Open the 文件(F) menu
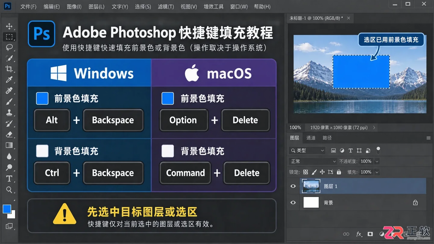Viewport: 434px width, 244px height. coord(28,6)
